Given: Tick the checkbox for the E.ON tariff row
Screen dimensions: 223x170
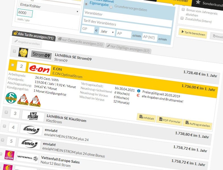Looking at the screenshot, I should coord(12,65).
